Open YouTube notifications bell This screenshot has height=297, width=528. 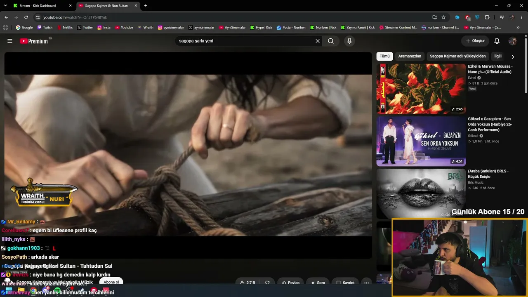[x=497, y=41]
